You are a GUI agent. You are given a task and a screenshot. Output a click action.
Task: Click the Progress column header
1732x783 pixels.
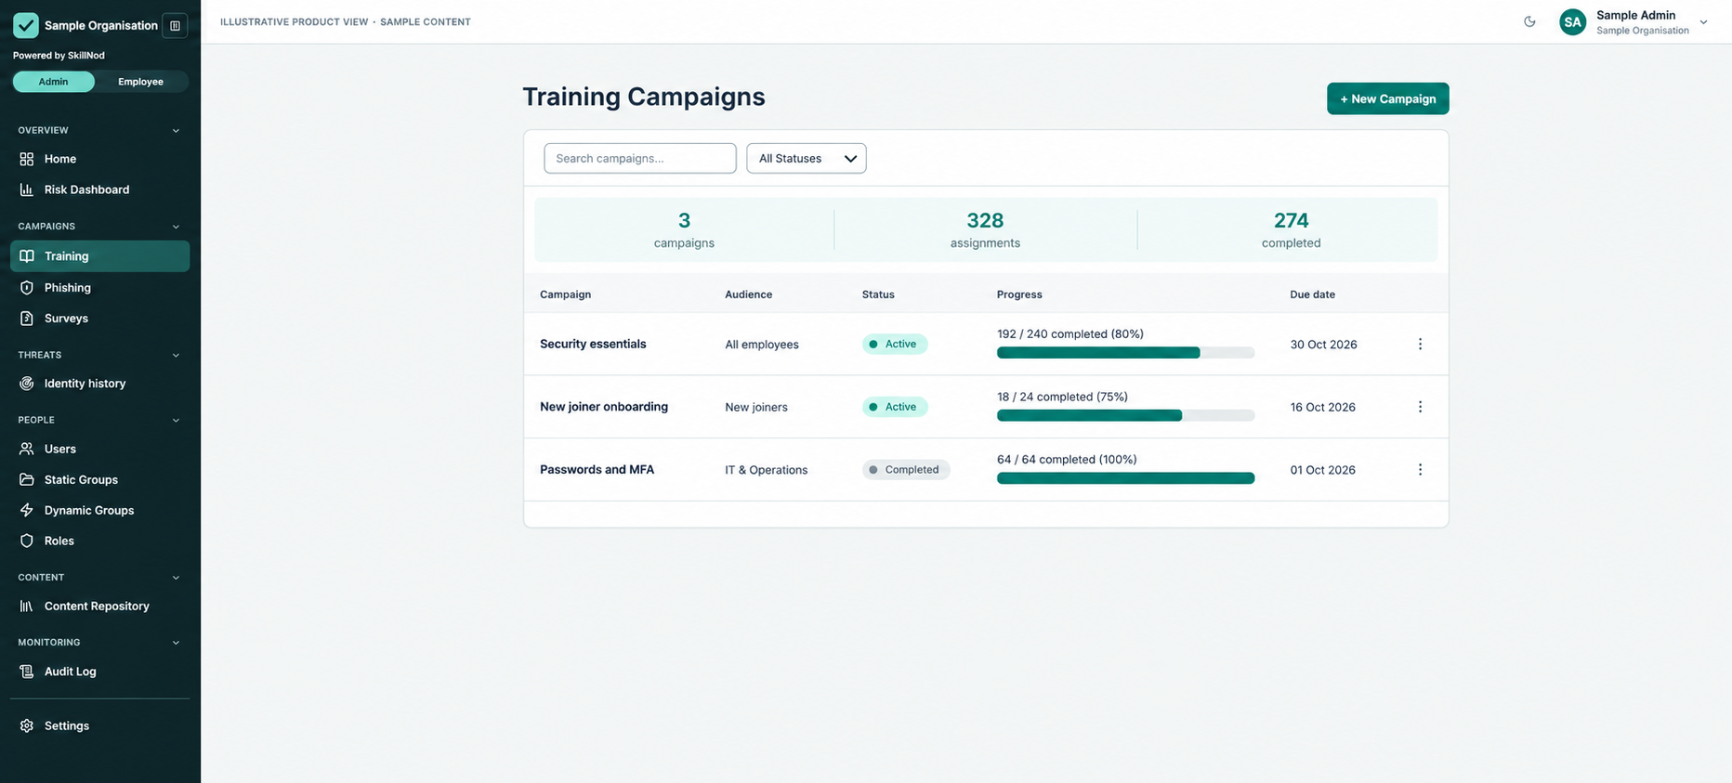click(x=1019, y=294)
